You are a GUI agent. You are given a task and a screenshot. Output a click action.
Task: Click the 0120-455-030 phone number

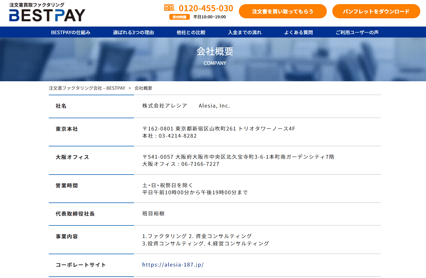pos(206,8)
